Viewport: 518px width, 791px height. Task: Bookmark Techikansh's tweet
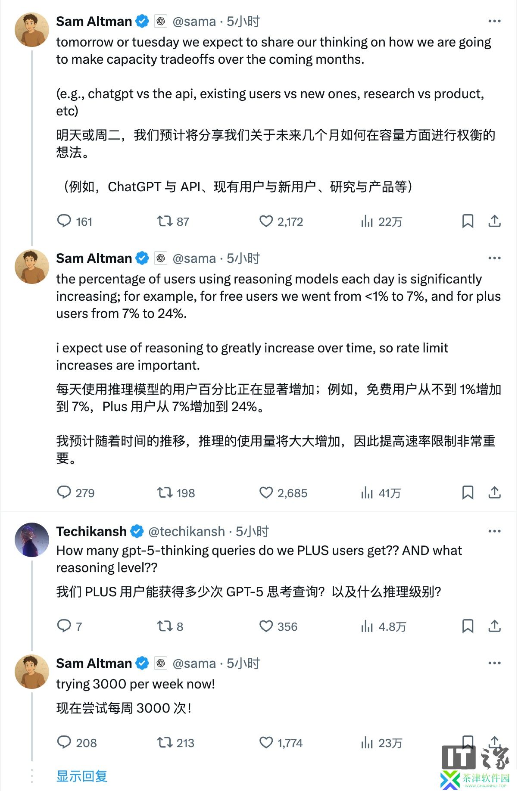click(x=468, y=626)
